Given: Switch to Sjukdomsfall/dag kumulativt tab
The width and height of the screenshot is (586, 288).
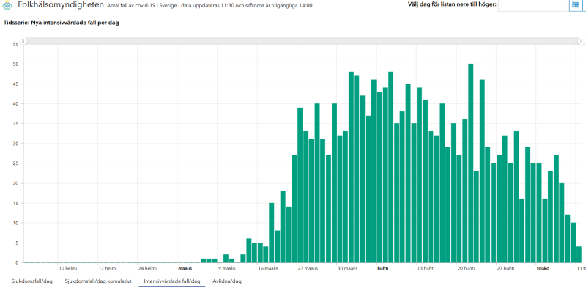Looking at the screenshot, I should click(98, 281).
